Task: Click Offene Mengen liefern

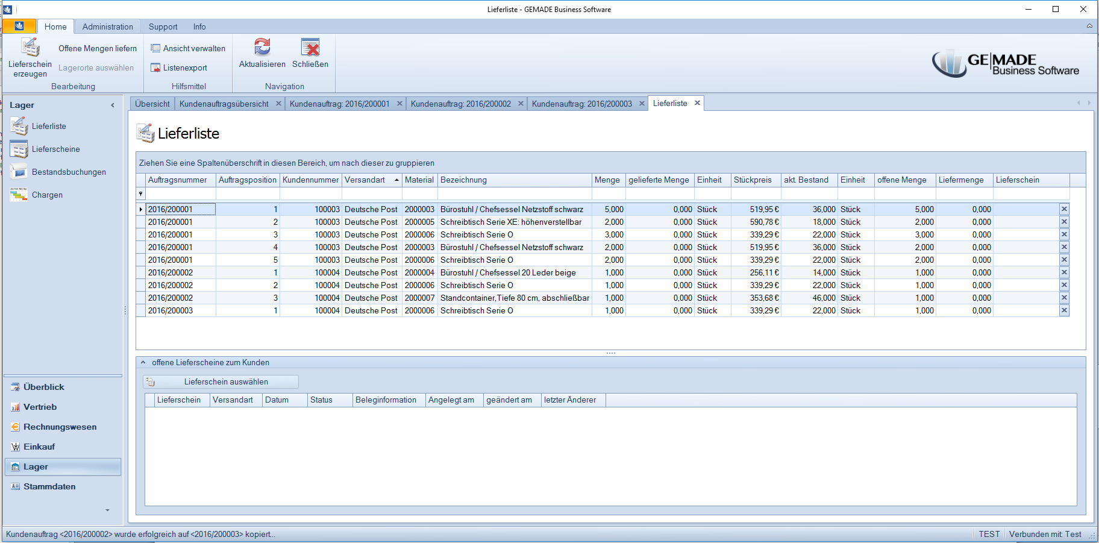Action: click(x=98, y=48)
